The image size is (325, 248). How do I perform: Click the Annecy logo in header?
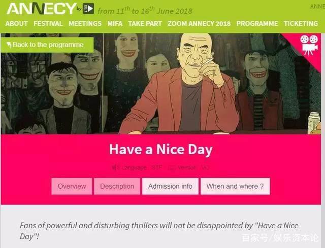pos(42,9)
